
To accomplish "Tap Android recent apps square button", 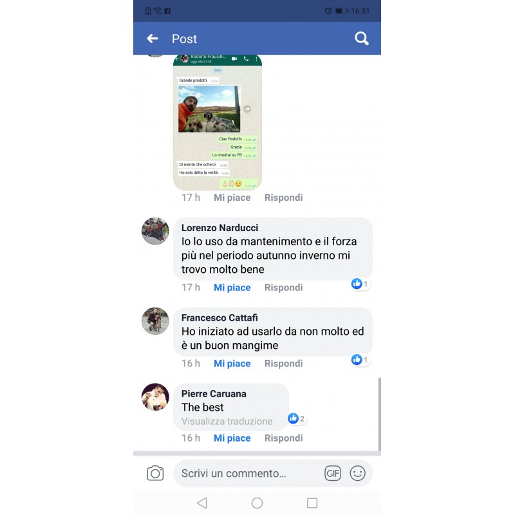I will pyautogui.click(x=312, y=503).
